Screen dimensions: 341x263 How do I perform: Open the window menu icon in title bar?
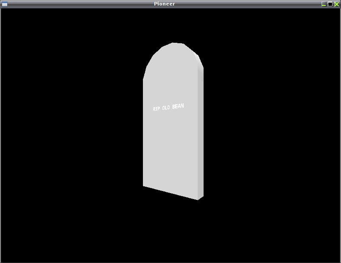[4, 4]
